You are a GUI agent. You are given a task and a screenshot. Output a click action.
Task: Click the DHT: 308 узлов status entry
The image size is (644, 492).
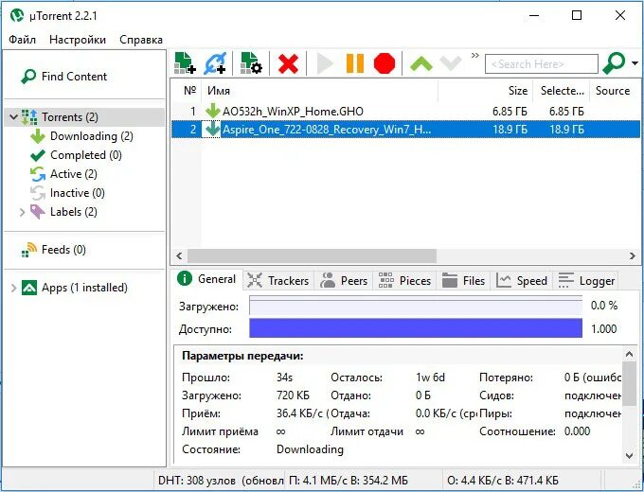[x=221, y=480]
